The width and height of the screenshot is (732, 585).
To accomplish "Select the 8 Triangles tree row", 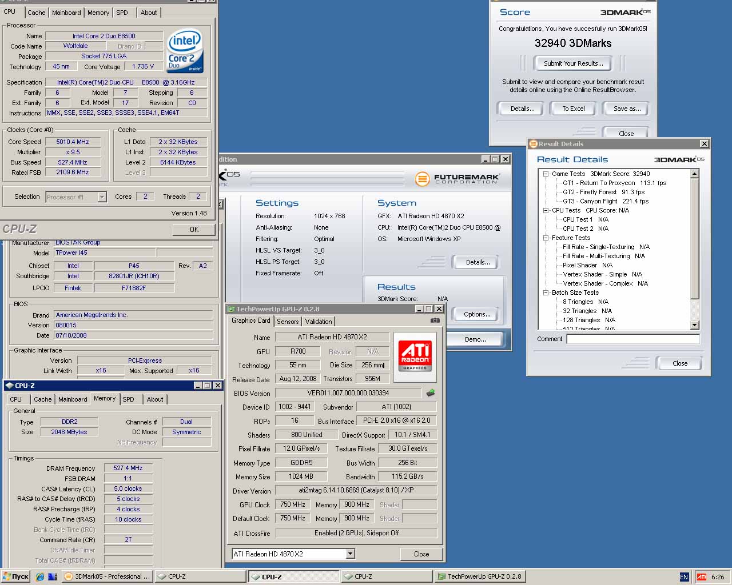I will pos(586,302).
